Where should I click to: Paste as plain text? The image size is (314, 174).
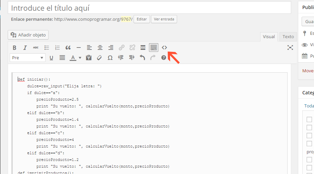pyautogui.click(x=88, y=58)
